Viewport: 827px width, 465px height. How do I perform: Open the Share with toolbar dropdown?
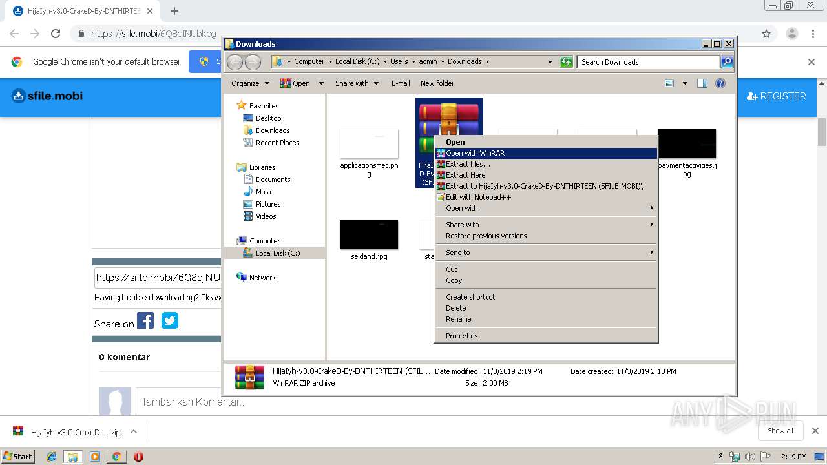[357, 83]
